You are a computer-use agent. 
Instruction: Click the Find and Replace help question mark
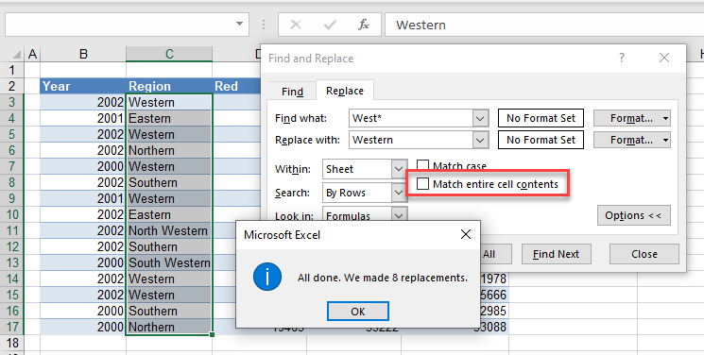(622, 58)
